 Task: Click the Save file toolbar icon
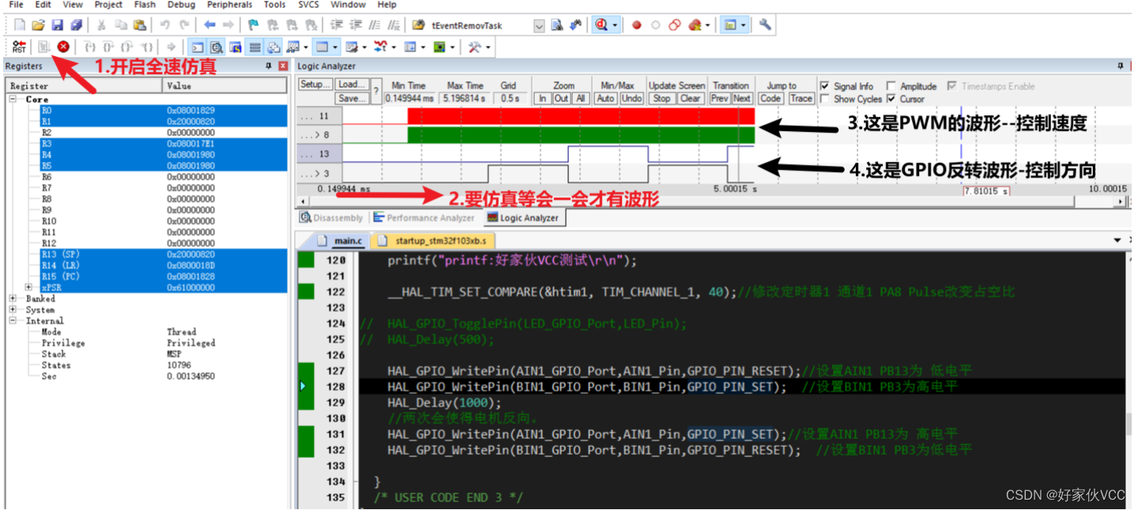(57, 25)
